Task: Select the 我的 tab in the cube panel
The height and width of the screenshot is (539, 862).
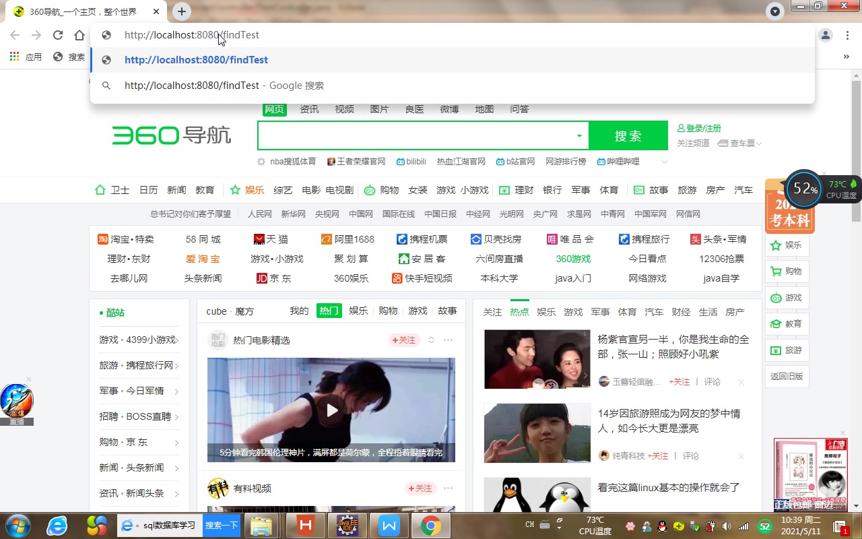Action: [299, 311]
